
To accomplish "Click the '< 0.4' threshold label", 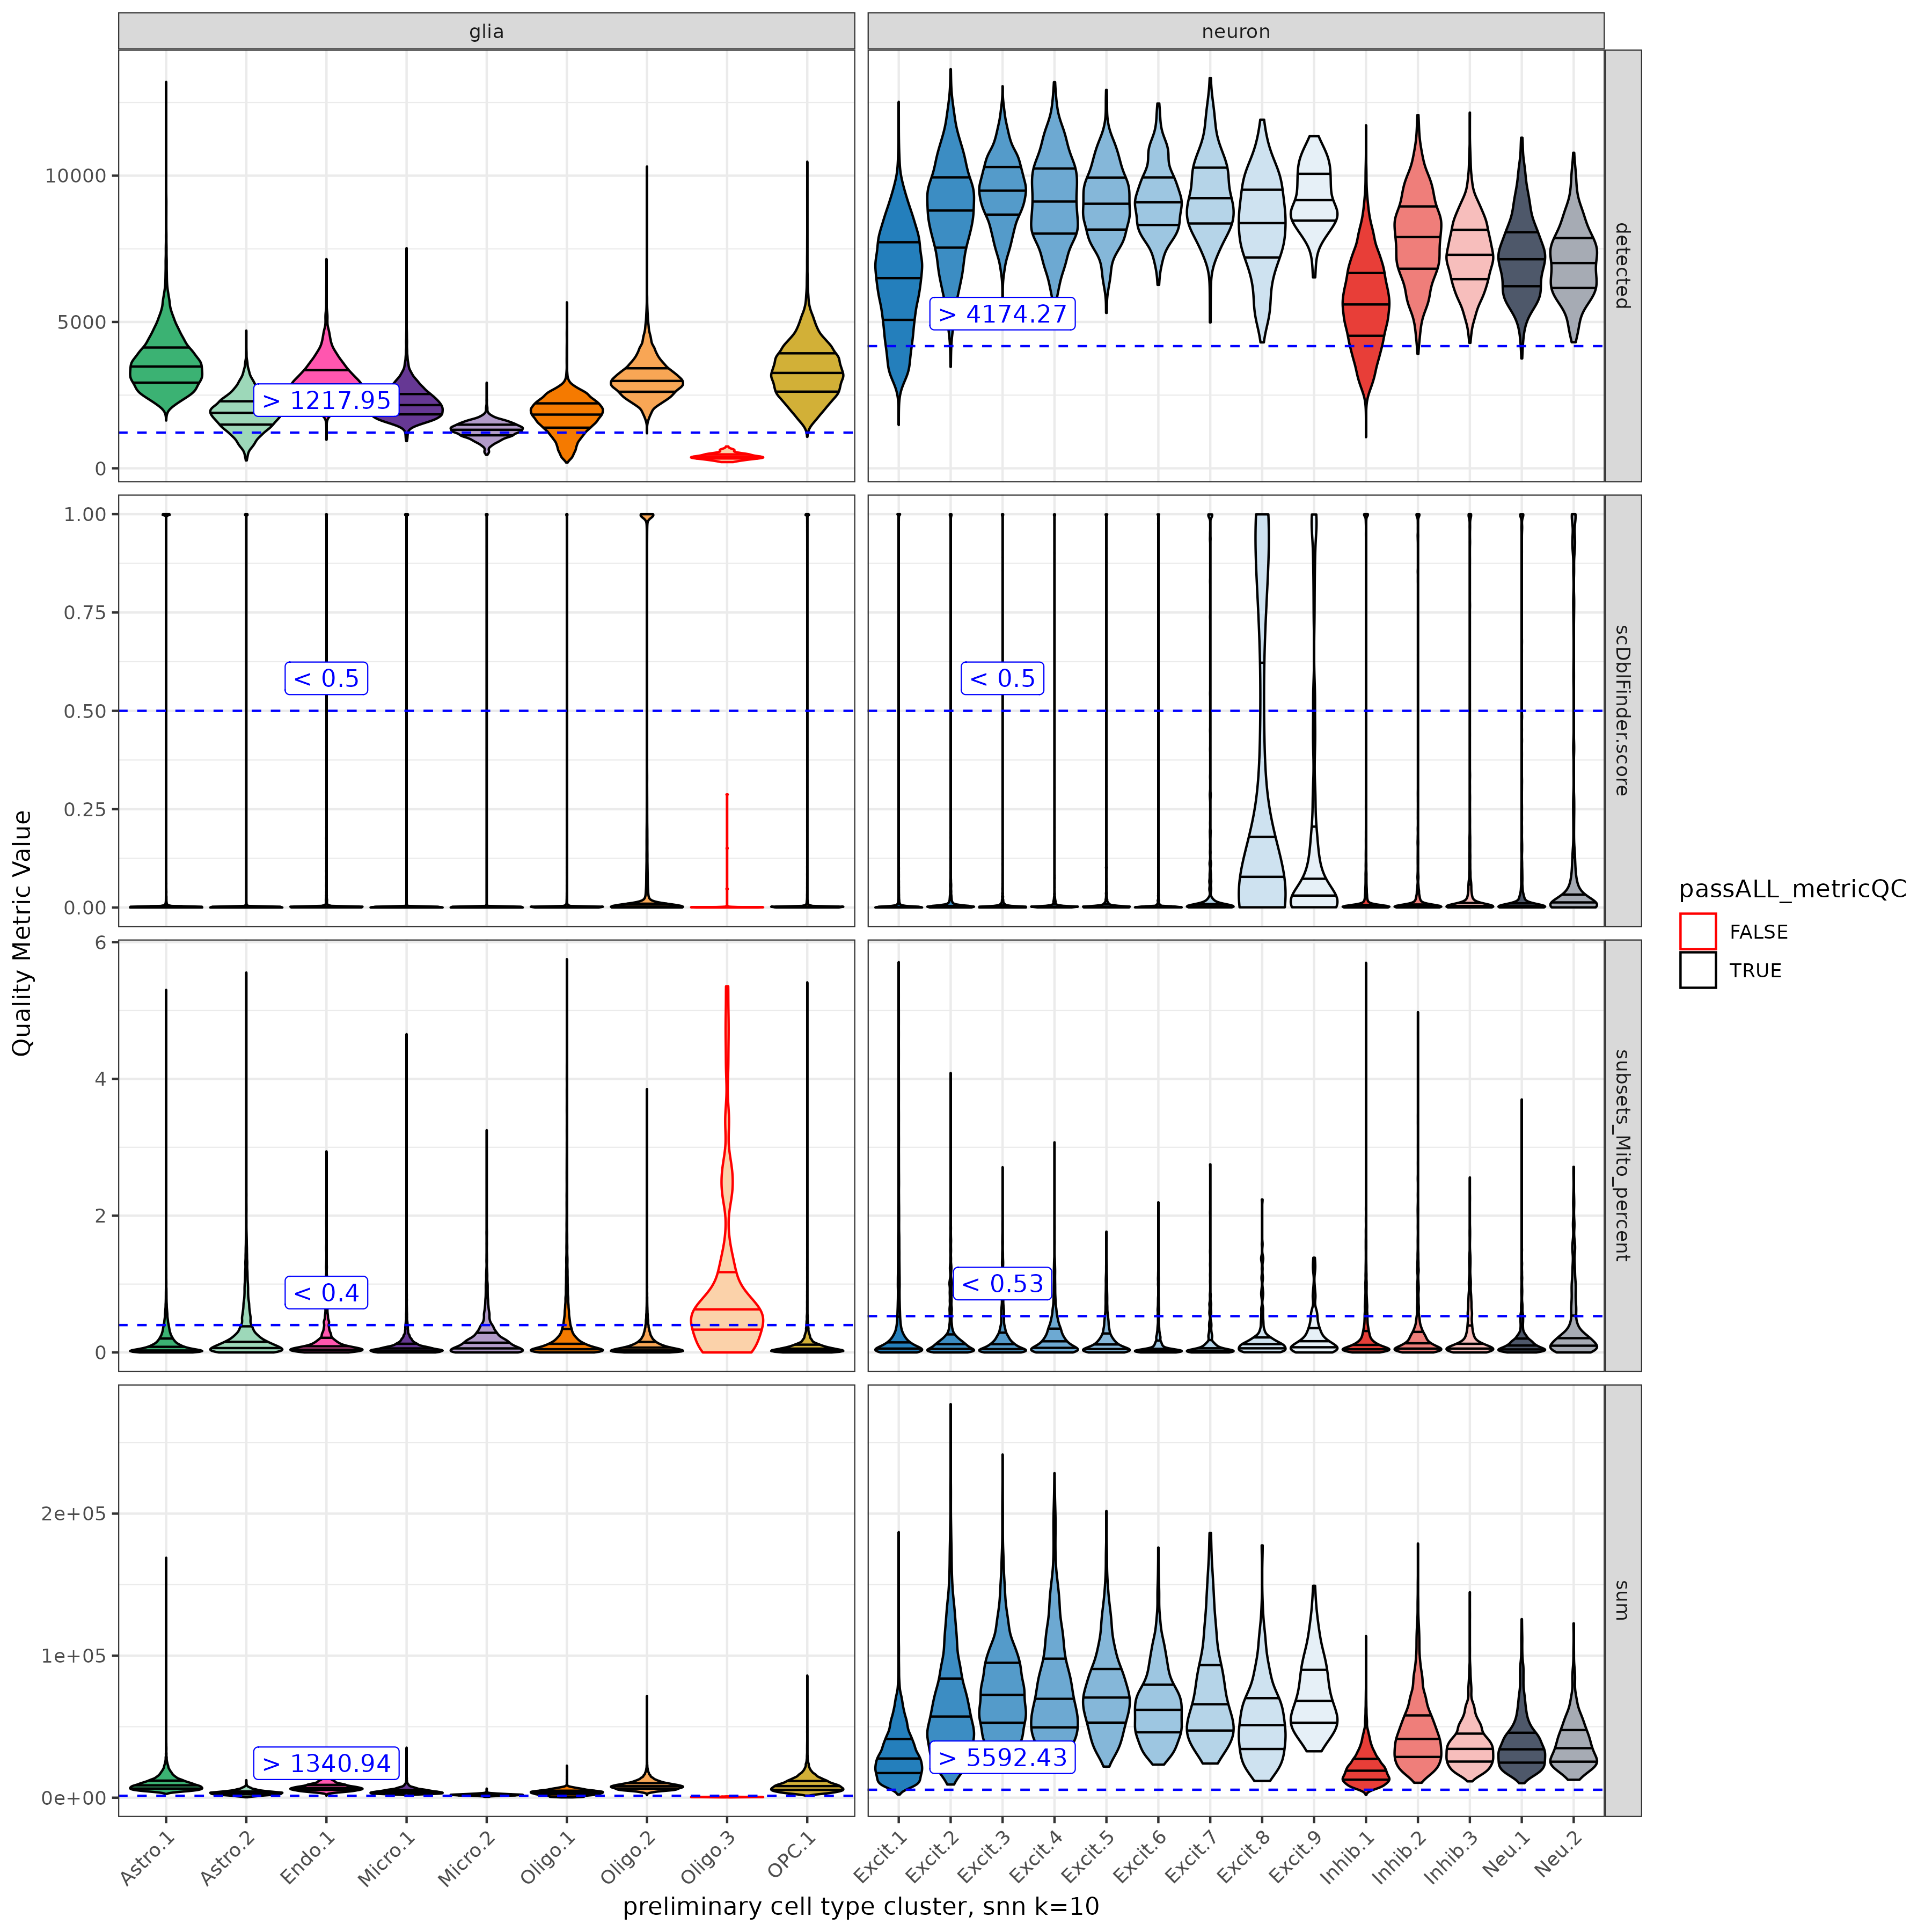I will pyautogui.click(x=326, y=1292).
